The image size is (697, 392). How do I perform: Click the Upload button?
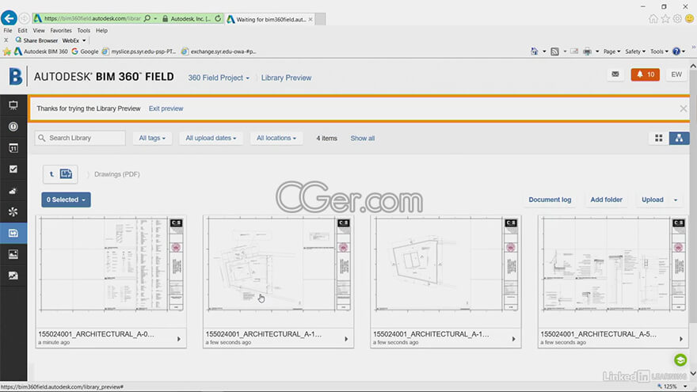click(652, 200)
